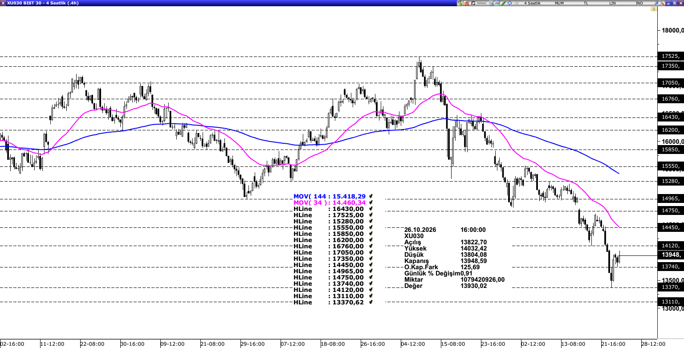Toggle the checkmark next to MOV(34)
Viewport: 684px width, 348px height.
(370, 202)
